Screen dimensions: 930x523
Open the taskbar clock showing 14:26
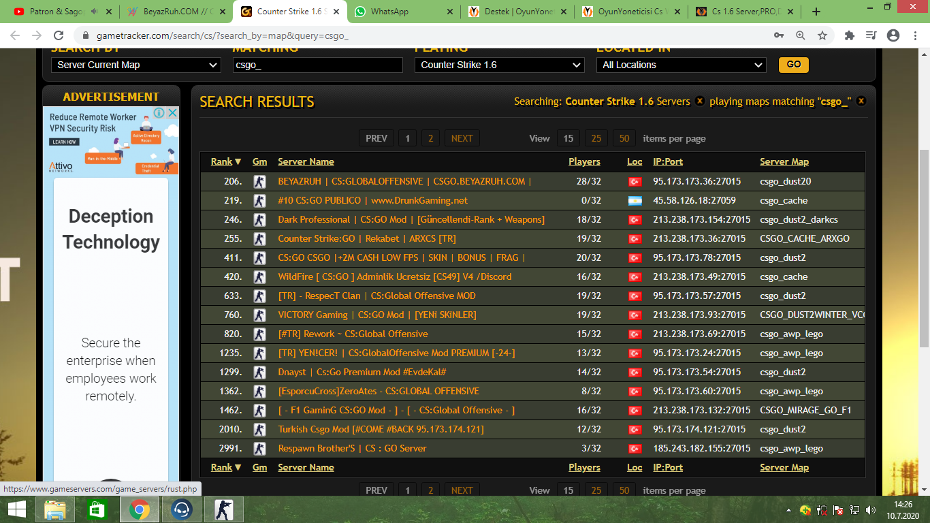pyautogui.click(x=903, y=509)
